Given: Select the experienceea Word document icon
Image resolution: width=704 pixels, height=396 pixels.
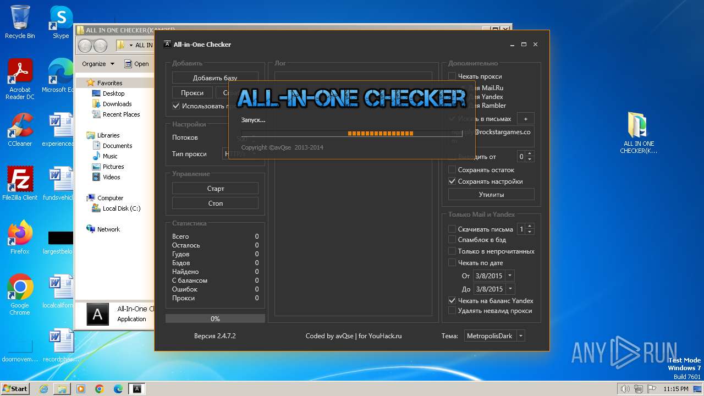Looking at the screenshot, I should click(x=58, y=130).
